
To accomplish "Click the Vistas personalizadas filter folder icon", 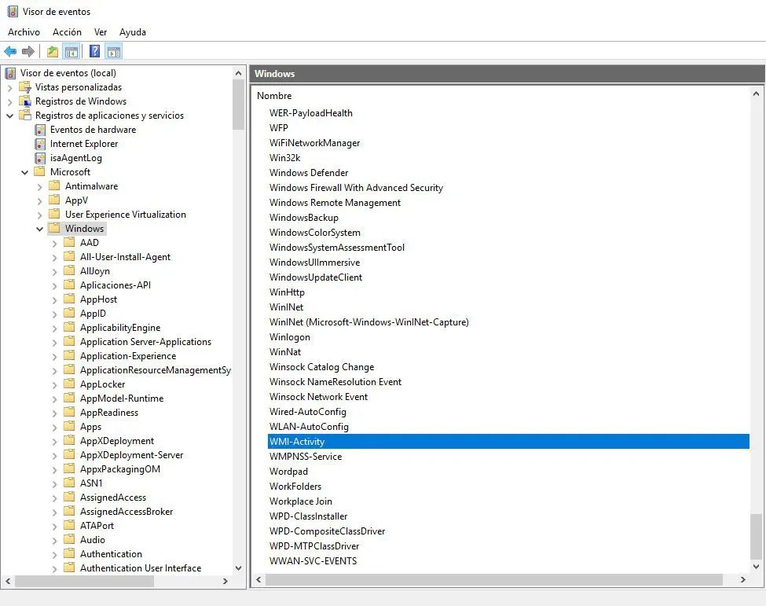I will (x=25, y=87).
